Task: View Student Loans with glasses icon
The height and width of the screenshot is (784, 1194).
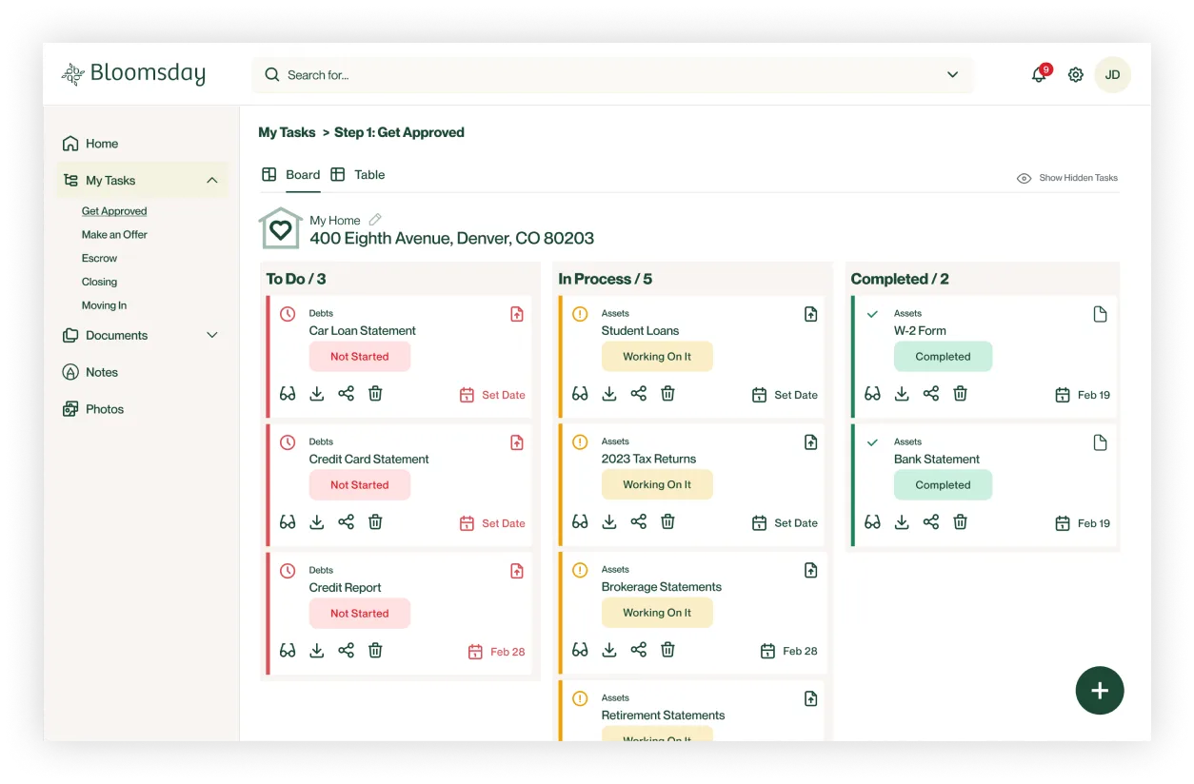Action: pyautogui.click(x=580, y=394)
